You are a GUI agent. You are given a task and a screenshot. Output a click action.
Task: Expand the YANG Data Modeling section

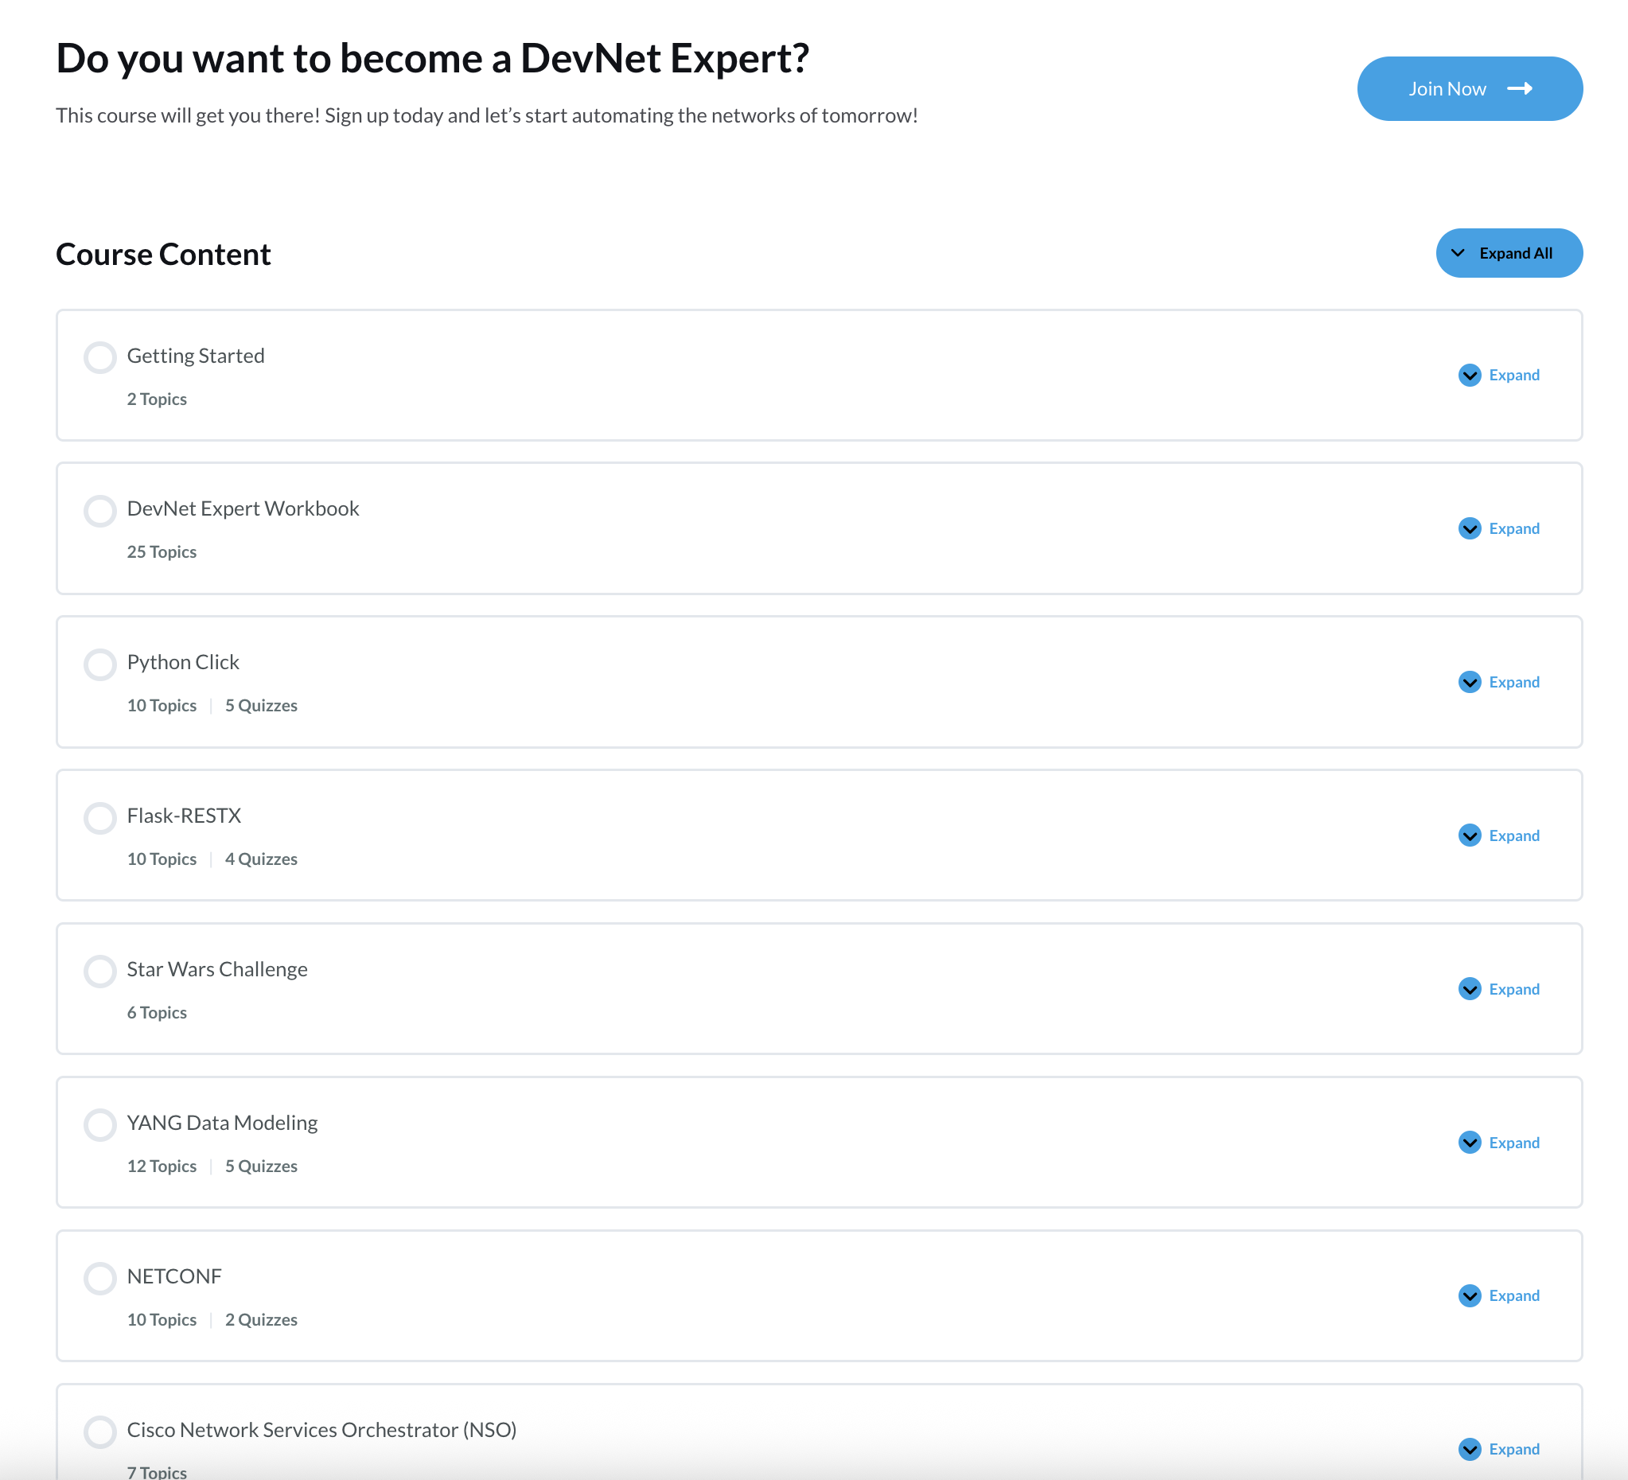(x=1513, y=1143)
